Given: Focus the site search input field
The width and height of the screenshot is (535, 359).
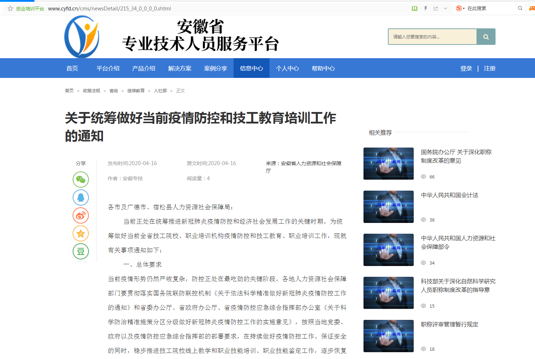Looking at the screenshot, I should pos(432,37).
